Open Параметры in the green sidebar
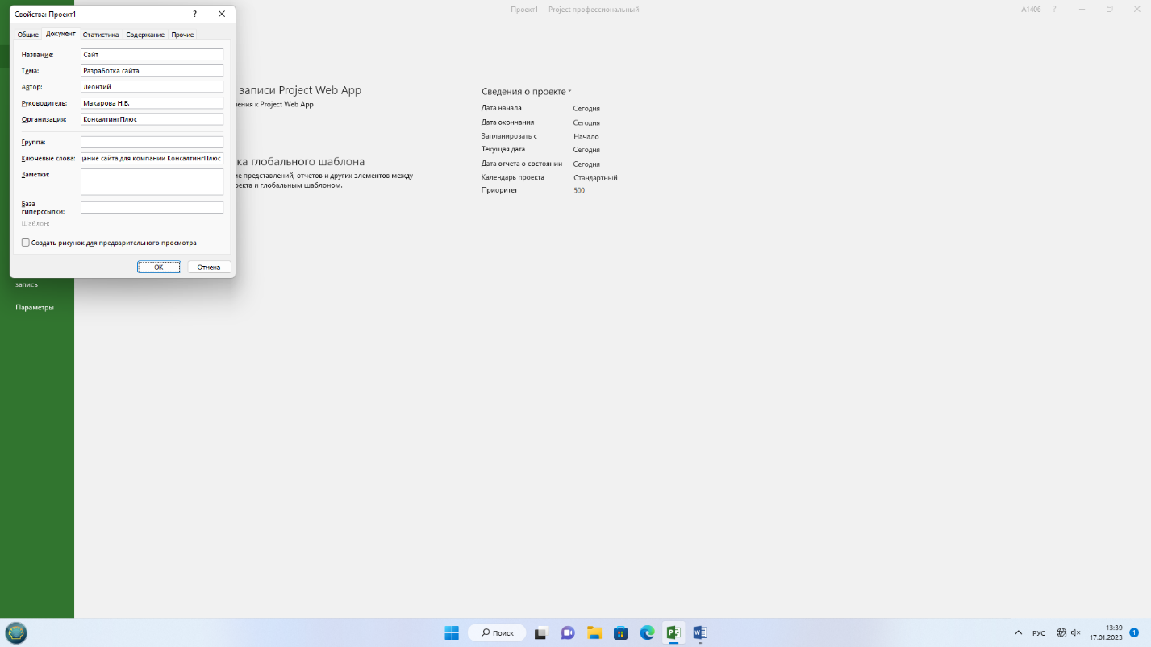The image size is (1151, 647). tap(35, 307)
